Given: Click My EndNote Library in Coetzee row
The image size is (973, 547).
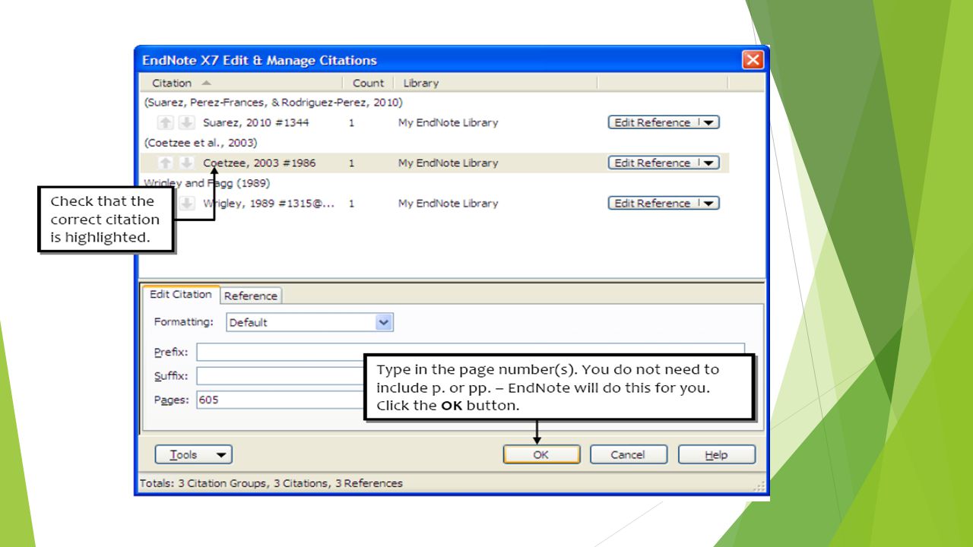Looking at the screenshot, I should (448, 163).
